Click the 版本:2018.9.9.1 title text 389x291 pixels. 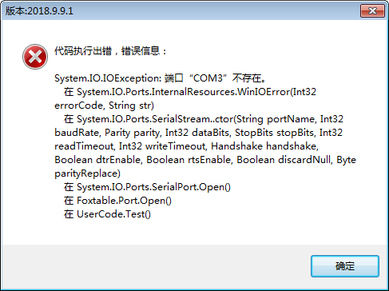(39, 11)
